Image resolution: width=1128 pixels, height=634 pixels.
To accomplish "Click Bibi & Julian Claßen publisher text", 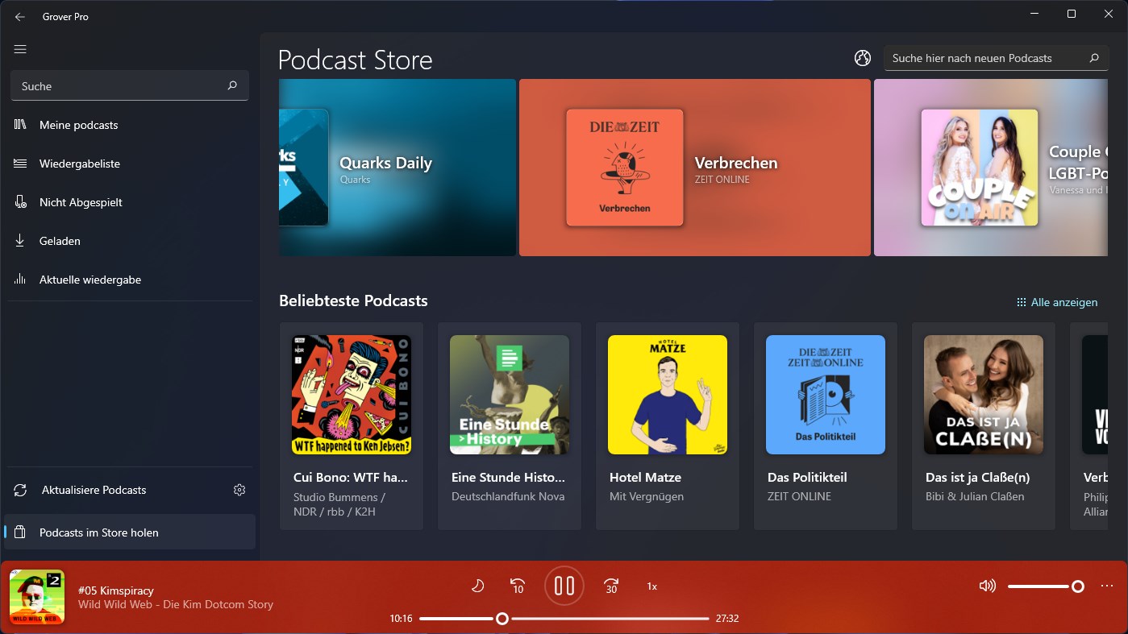I will coord(975,496).
